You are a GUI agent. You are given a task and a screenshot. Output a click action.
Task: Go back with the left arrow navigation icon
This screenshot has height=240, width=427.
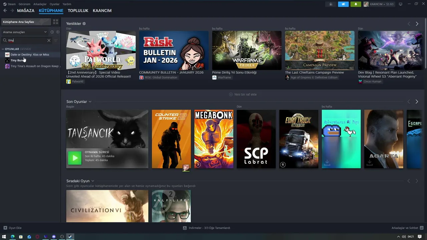5,11
